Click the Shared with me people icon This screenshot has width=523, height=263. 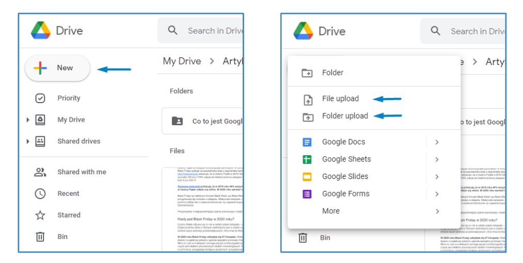click(x=40, y=172)
